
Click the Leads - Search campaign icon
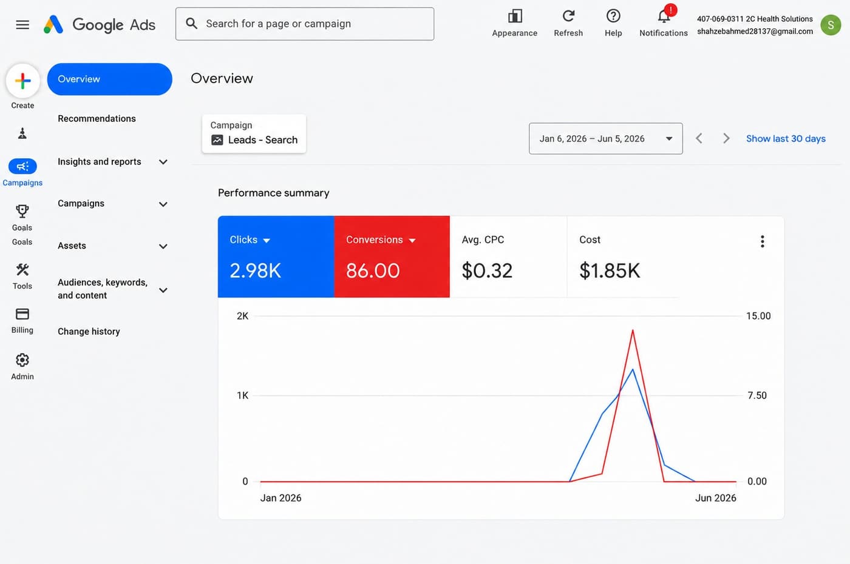coord(217,140)
